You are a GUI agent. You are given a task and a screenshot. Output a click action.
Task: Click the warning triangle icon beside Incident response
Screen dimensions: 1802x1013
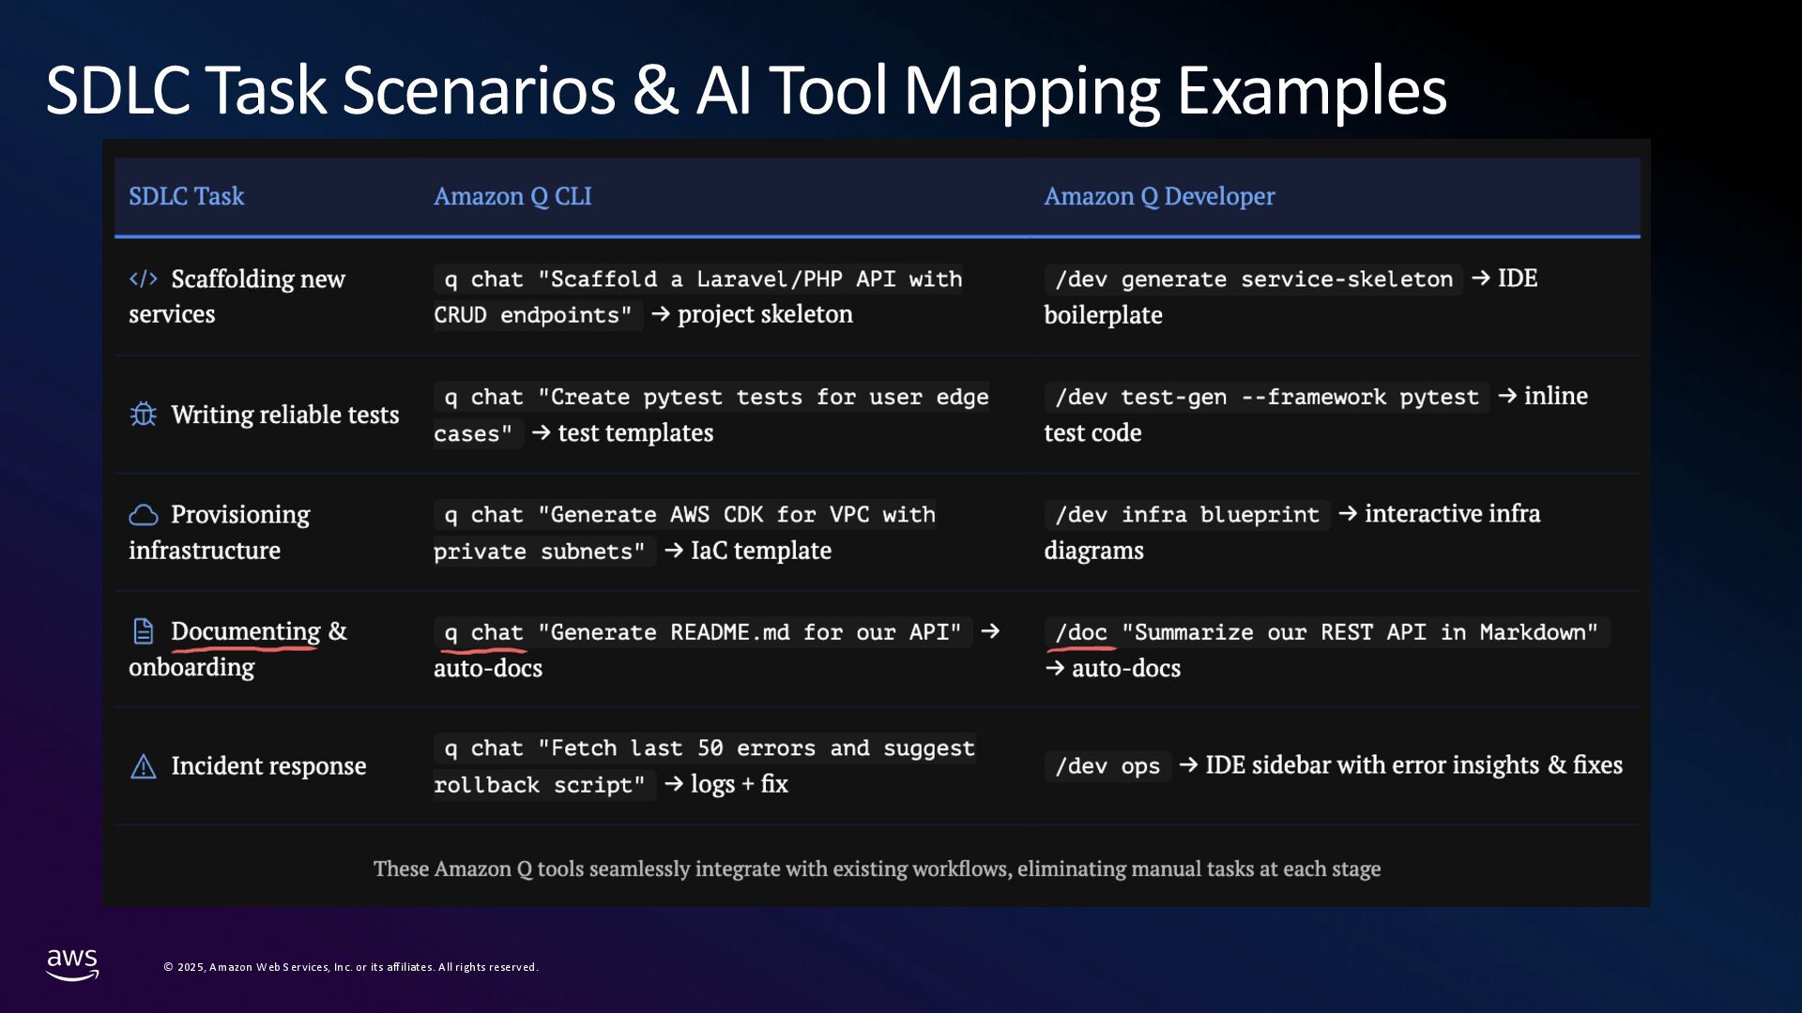pos(143,766)
